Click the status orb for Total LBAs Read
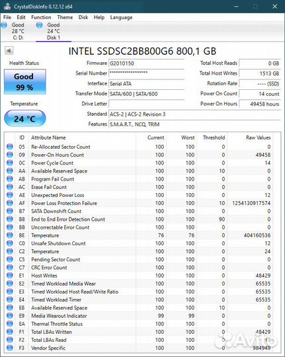 9,340
